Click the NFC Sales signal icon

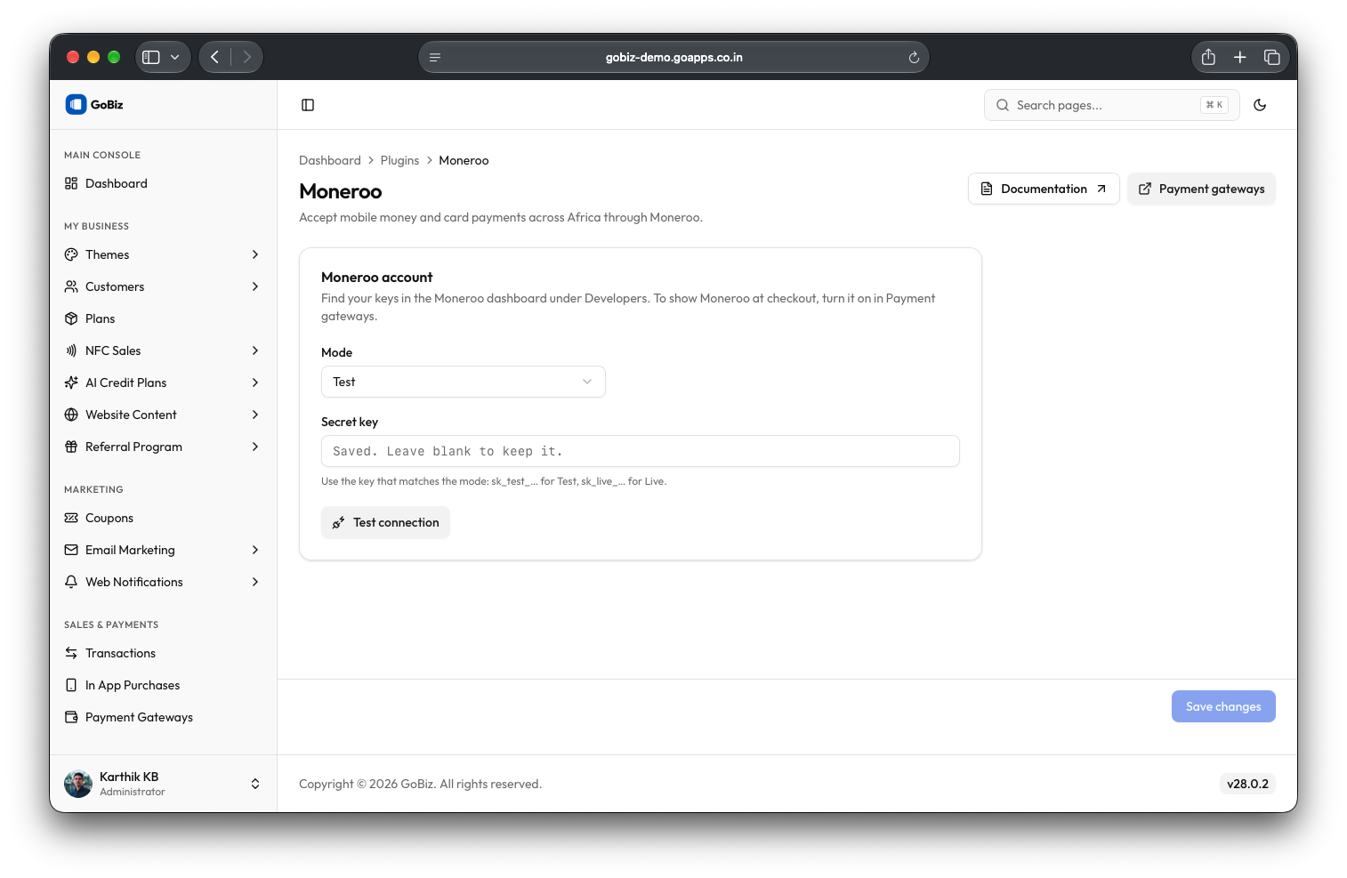pyautogui.click(x=71, y=350)
